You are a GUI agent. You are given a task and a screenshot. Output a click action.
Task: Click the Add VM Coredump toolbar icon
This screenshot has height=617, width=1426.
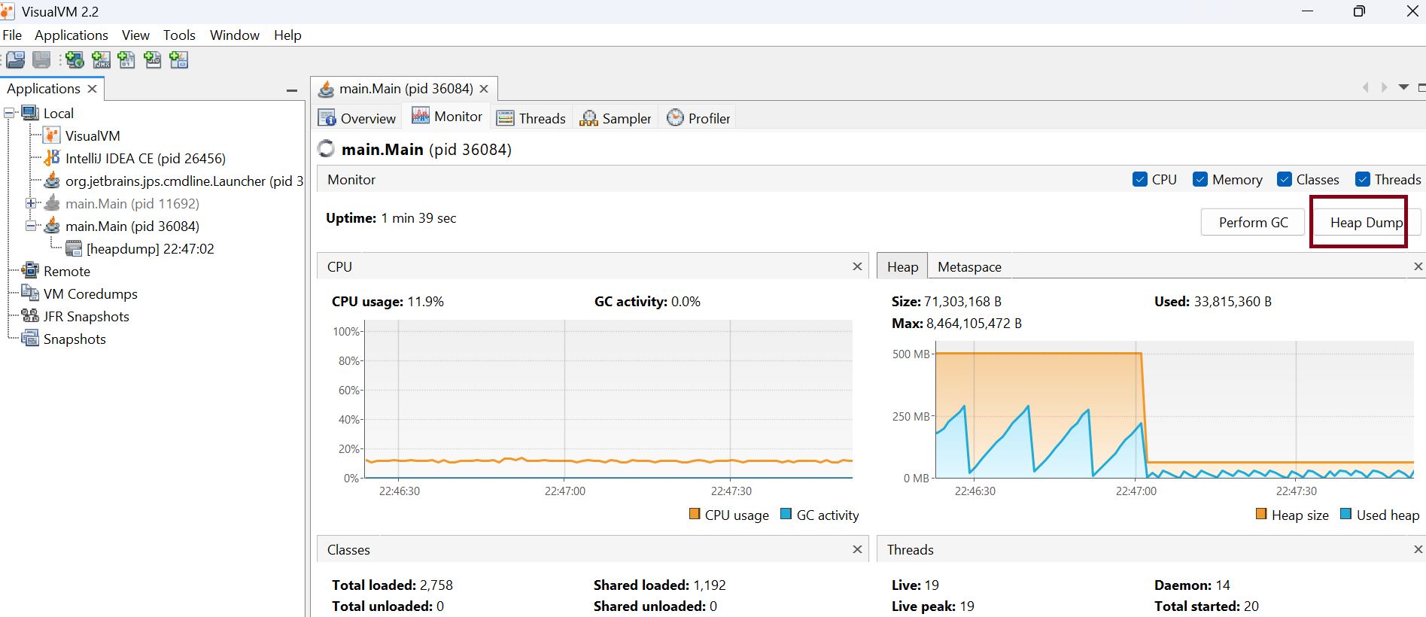click(126, 60)
